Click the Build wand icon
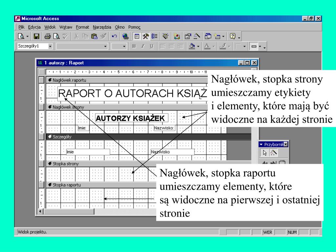The height and width of the screenshot is (252, 336). 197,36
